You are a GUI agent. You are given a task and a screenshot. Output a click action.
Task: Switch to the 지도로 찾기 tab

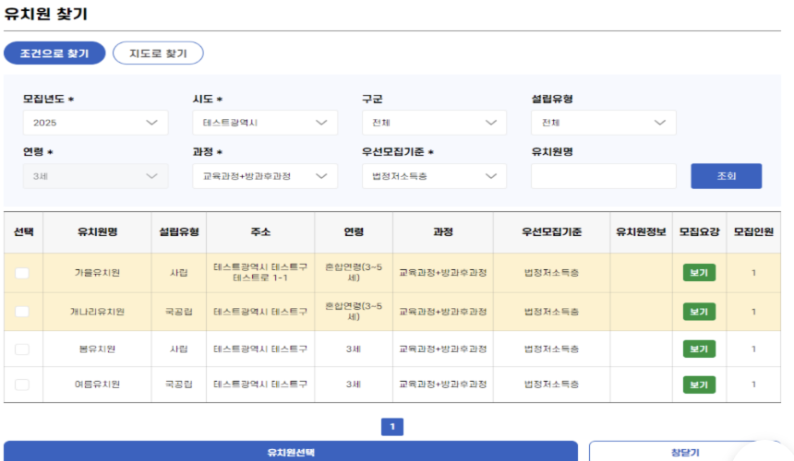click(x=158, y=53)
